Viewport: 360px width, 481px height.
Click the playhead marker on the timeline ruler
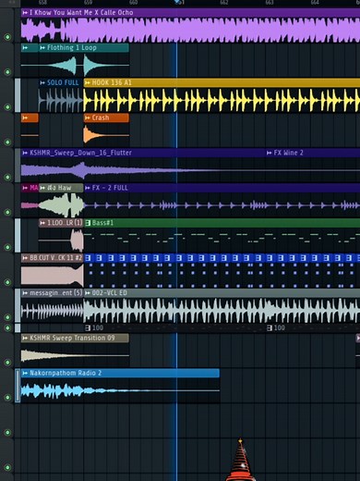[177, 3]
